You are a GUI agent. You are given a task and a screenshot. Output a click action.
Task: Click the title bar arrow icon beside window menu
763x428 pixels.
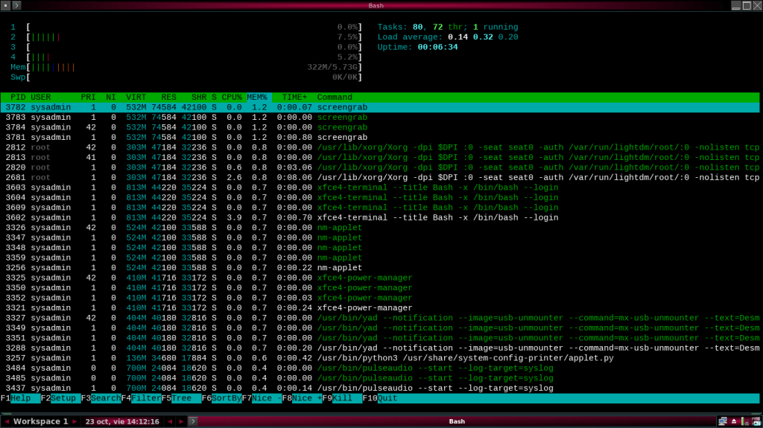(17, 5)
